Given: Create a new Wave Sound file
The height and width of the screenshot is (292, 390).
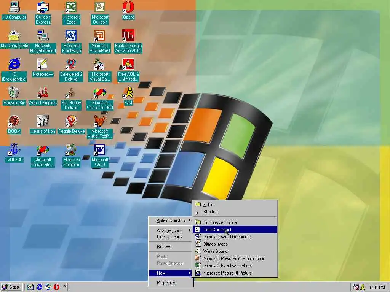Looking at the screenshot, I should tap(235, 251).
